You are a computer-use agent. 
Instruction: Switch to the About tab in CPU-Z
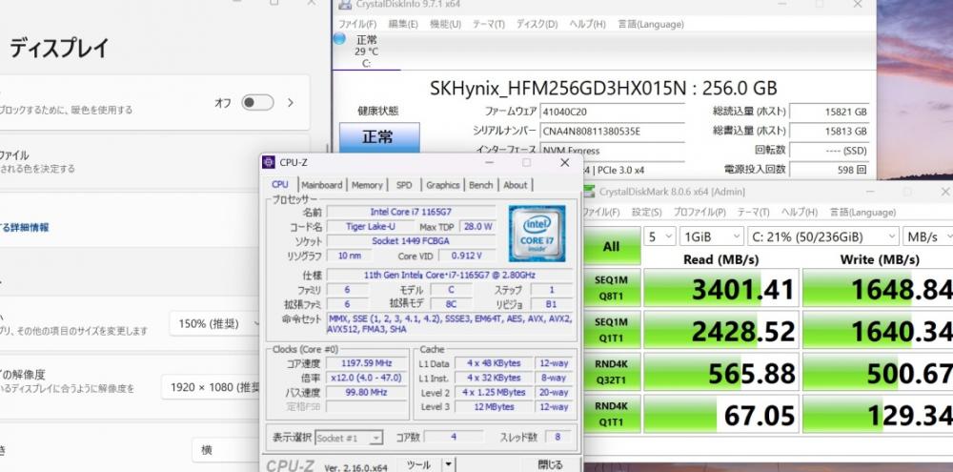516,185
